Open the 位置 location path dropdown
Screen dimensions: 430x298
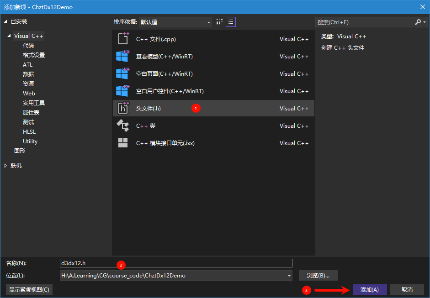pyautogui.click(x=289, y=276)
